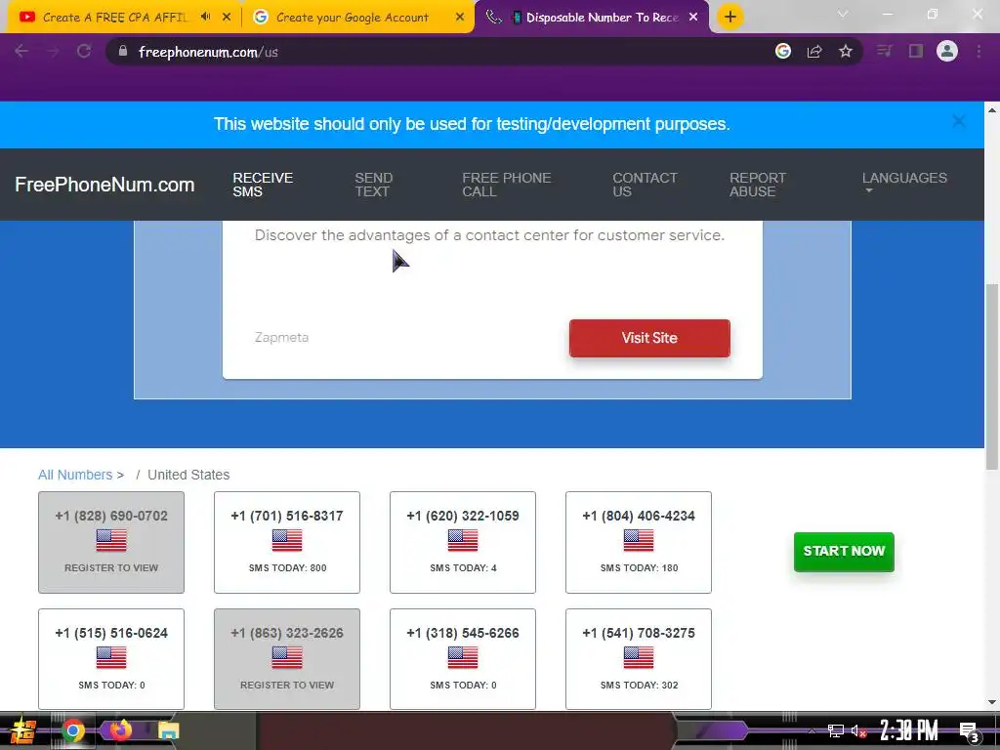Screen dimensions: 1000x750
Task: Click US flag under +1 (701) 516-8317
Action: pyautogui.click(x=287, y=540)
